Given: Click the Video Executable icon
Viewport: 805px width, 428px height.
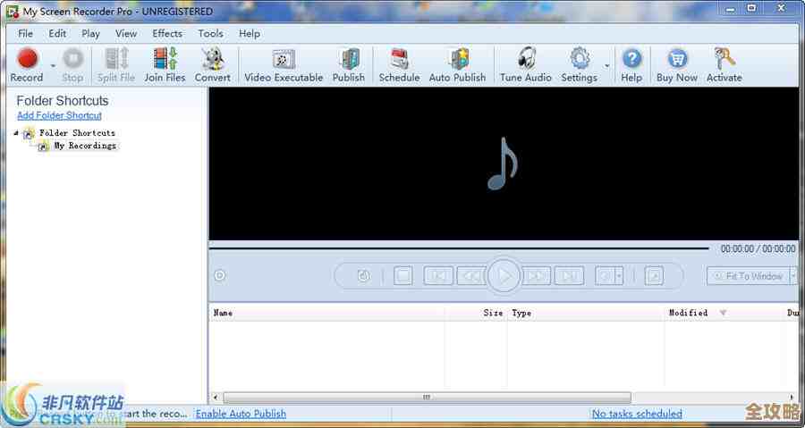Looking at the screenshot, I should tap(284, 60).
